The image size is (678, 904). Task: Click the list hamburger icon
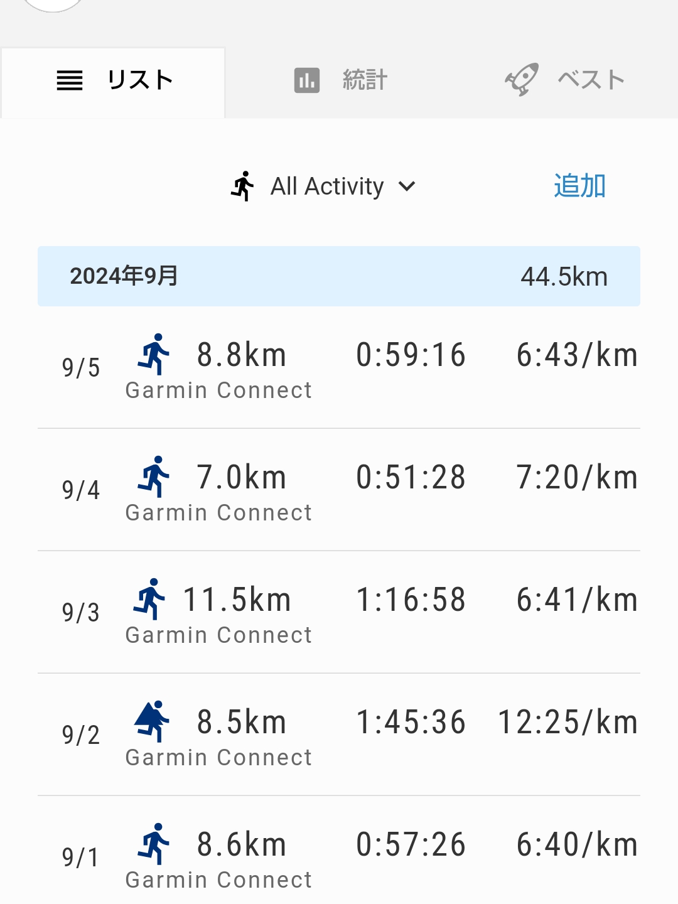pos(70,80)
